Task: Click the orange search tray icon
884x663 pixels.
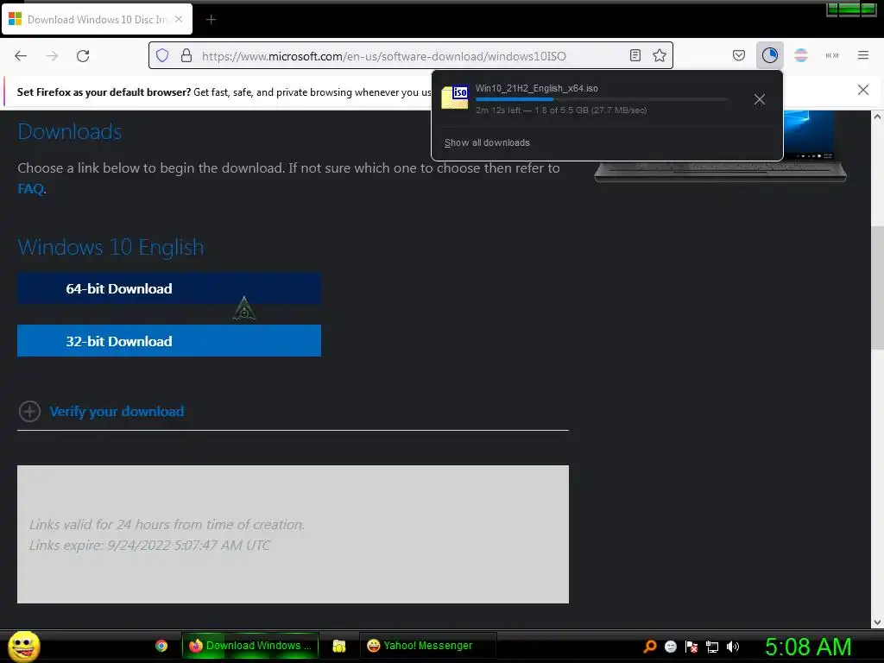Action: coord(649,647)
